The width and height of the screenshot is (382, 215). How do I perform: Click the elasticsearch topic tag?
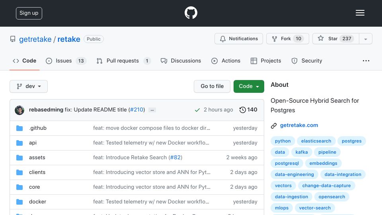(316, 141)
